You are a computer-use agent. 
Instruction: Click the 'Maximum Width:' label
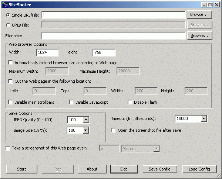[24, 71]
